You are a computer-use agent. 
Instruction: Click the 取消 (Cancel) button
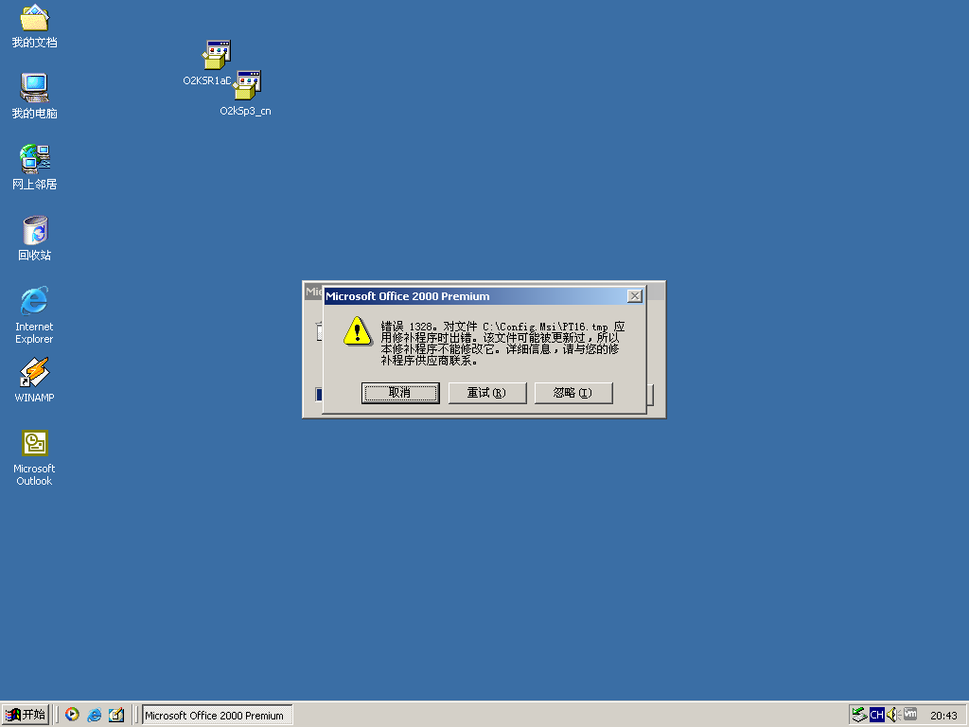400,393
